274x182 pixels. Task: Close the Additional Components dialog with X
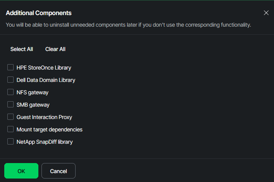click(266, 13)
